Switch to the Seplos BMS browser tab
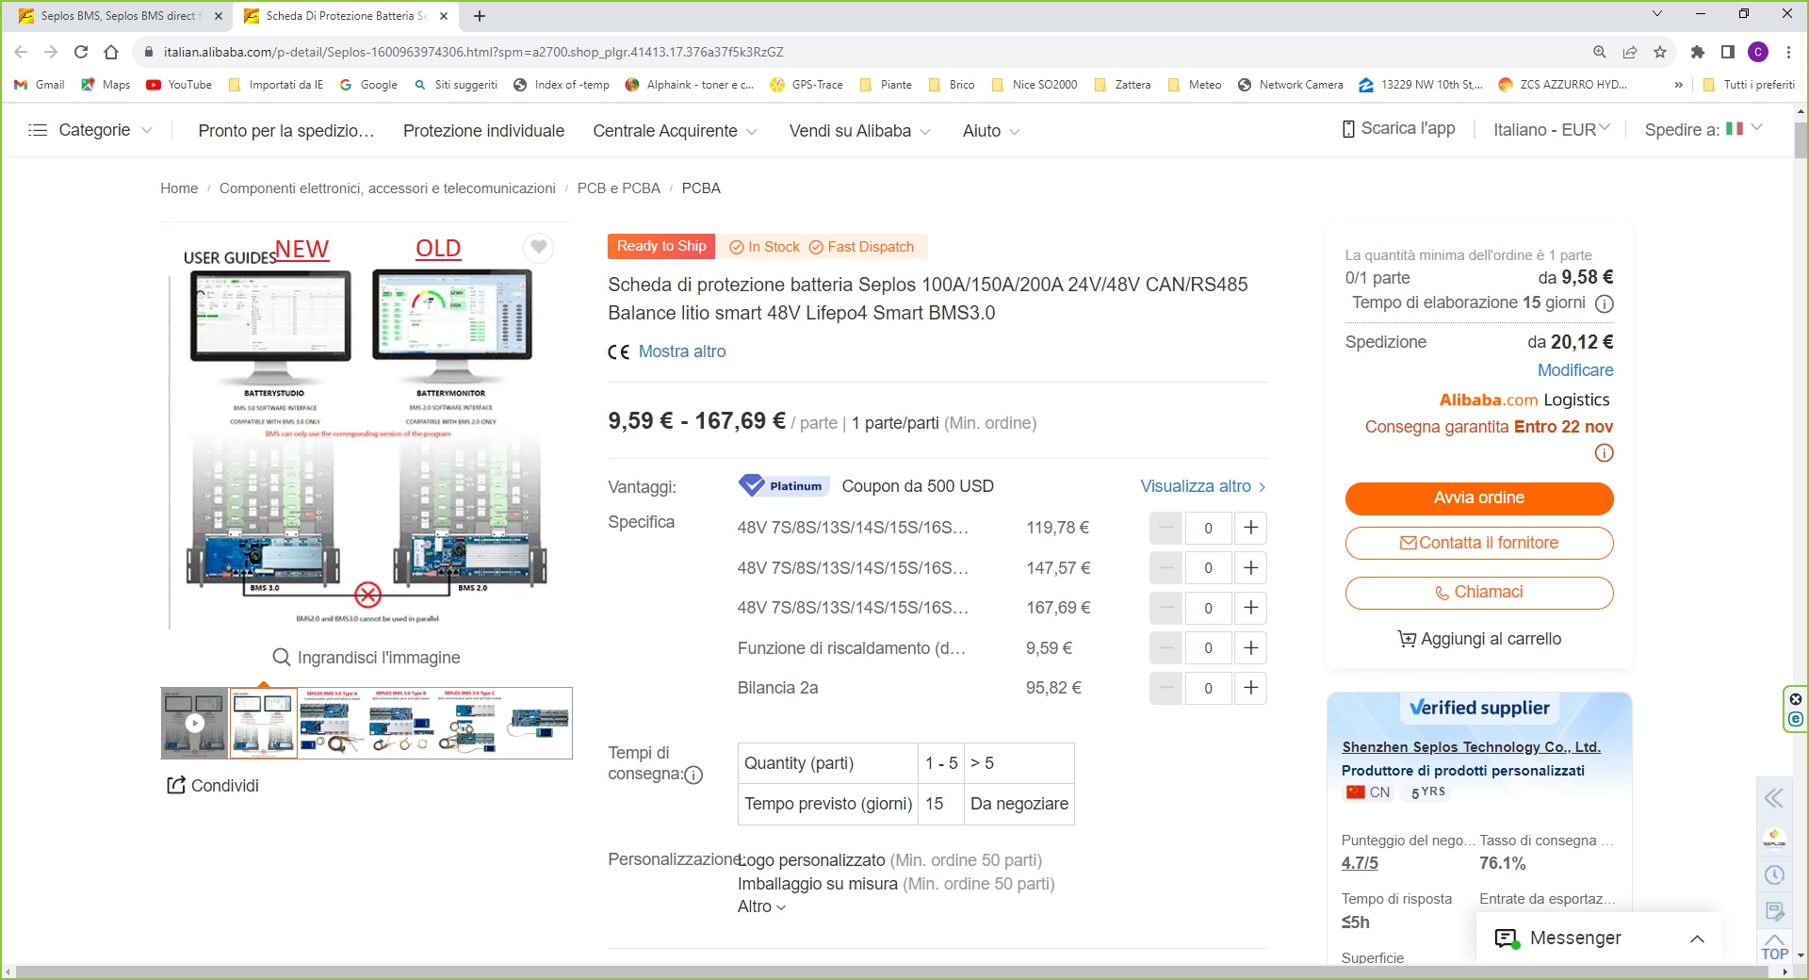 point(120,16)
